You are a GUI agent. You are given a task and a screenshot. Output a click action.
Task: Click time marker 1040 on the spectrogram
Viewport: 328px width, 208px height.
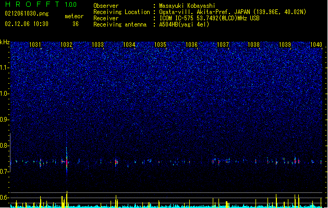317,44
